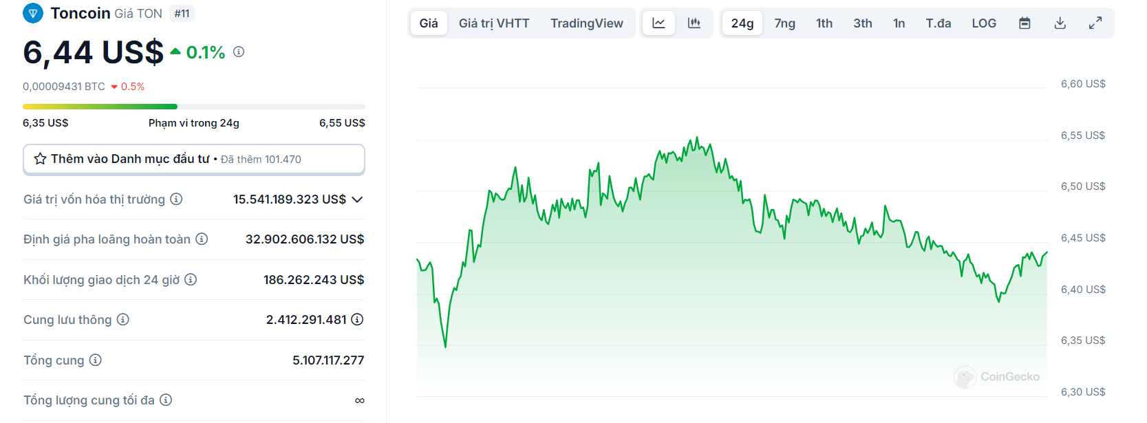Select the T.đa maximum range
This screenshot has height=423, width=1147.
tap(939, 23)
